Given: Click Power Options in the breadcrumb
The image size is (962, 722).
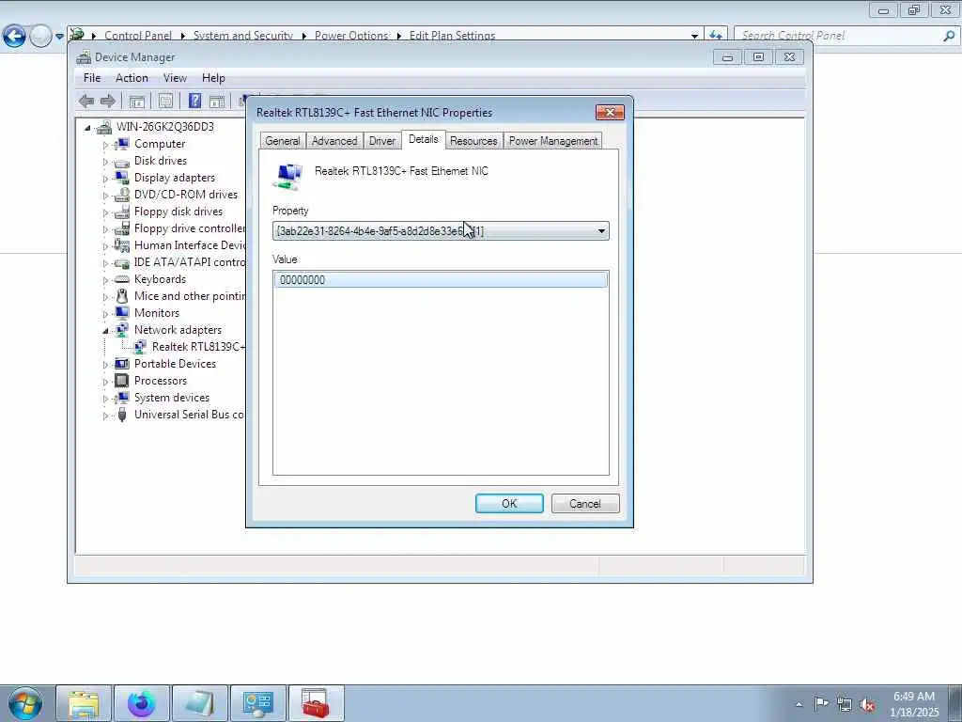Looking at the screenshot, I should point(351,36).
